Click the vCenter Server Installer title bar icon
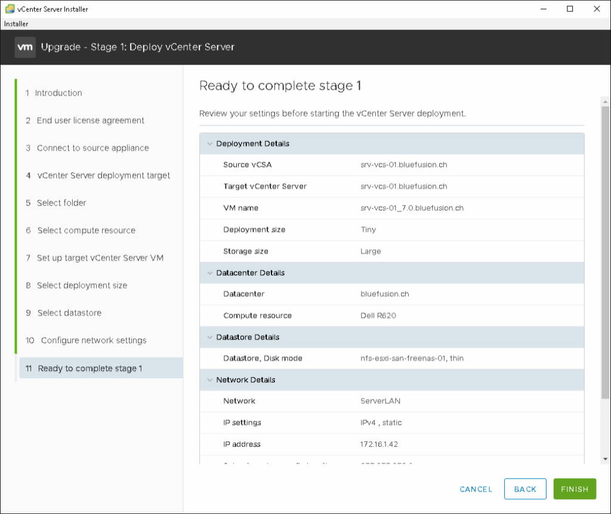The image size is (611, 514). point(10,9)
